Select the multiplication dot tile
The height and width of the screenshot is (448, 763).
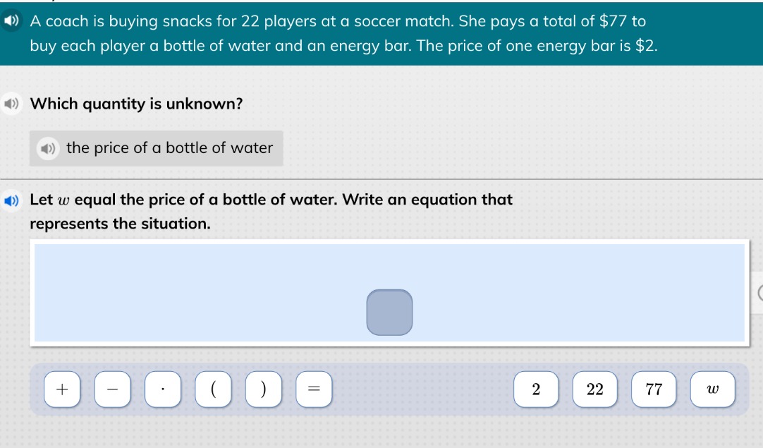coord(163,389)
